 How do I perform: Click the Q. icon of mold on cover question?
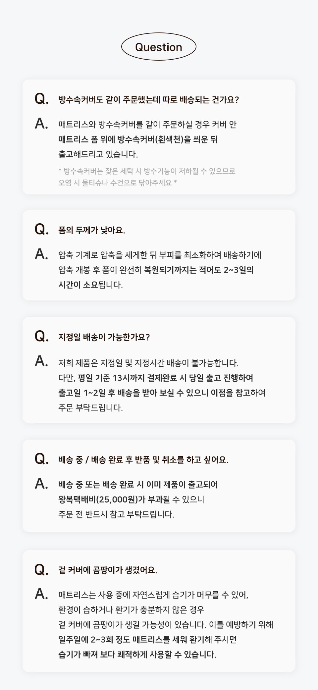point(42,569)
